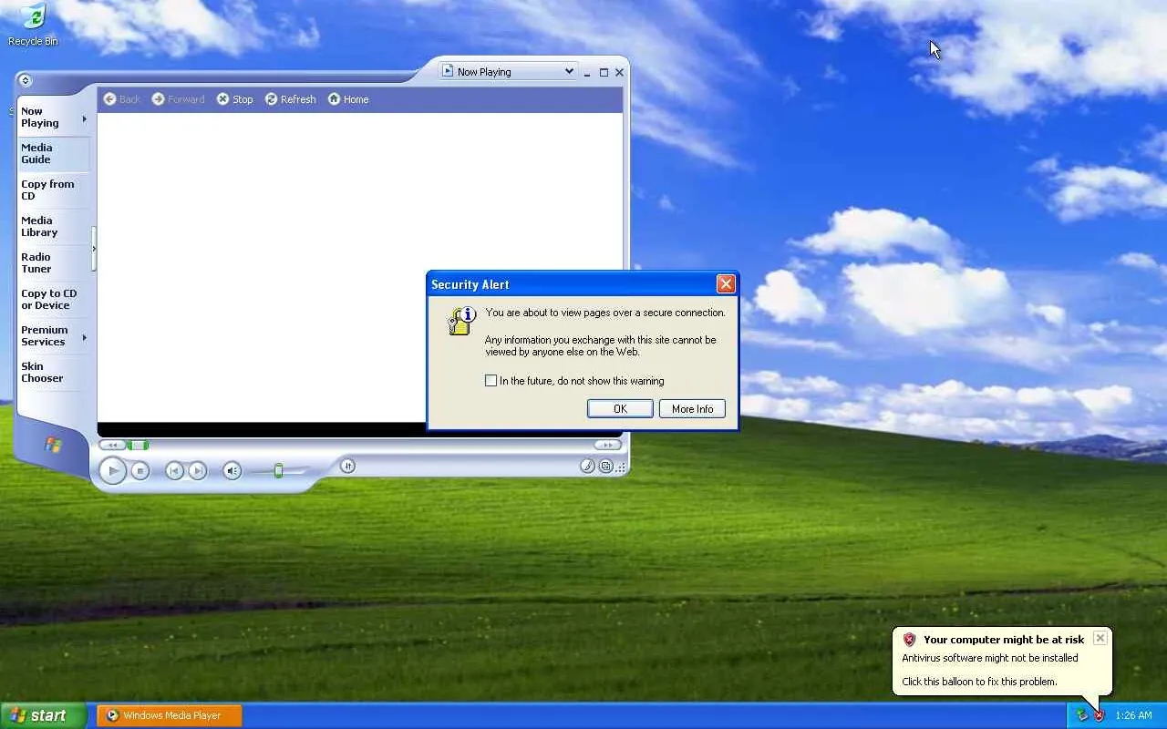Expand the Premium Services arrow submenu
Image resolution: width=1167 pixels, height=729 pixels.
(85, 337)
